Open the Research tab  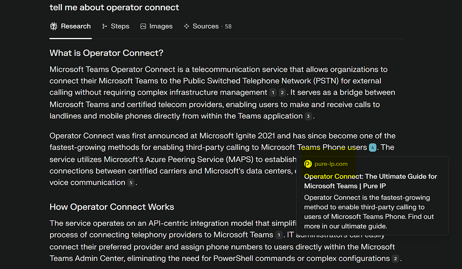tap(70, 26)
